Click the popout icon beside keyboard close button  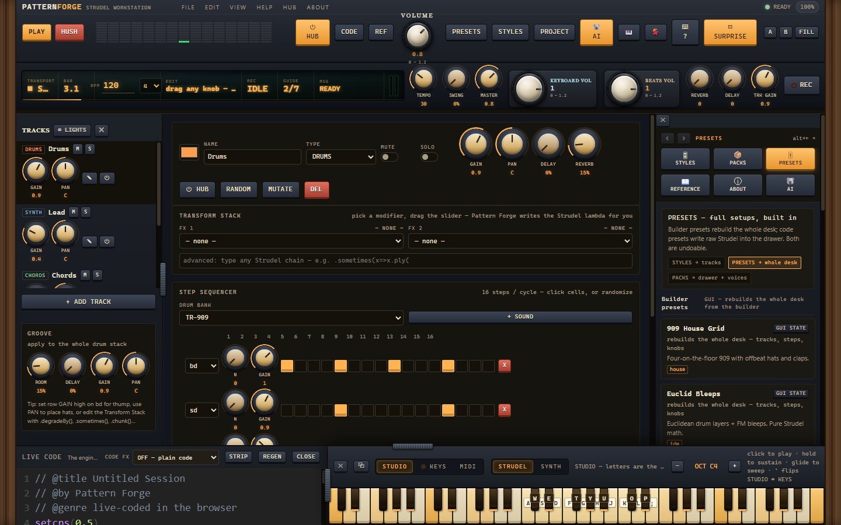click(361, 466)
